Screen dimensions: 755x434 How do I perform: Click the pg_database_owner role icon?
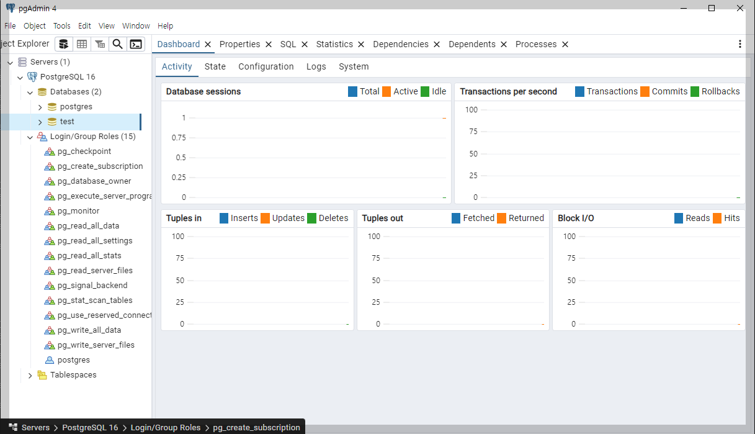click(x=50, y=181)
